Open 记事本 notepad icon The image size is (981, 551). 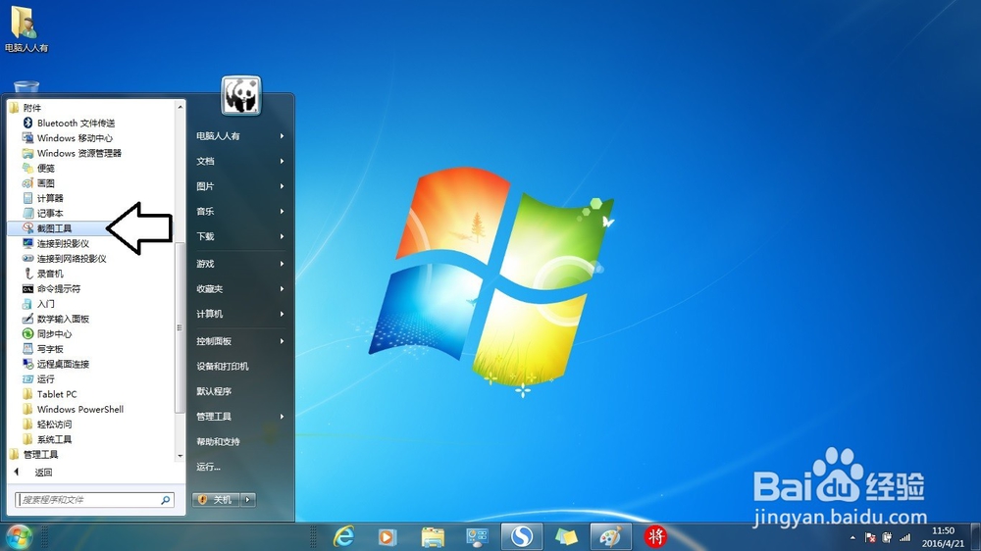click(x=27, y=214)
